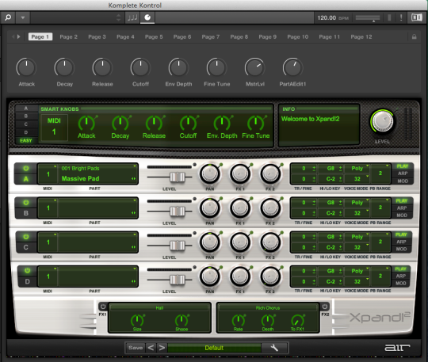Go to next parameter page arrow
428x362 pixels.
(19, 36)
